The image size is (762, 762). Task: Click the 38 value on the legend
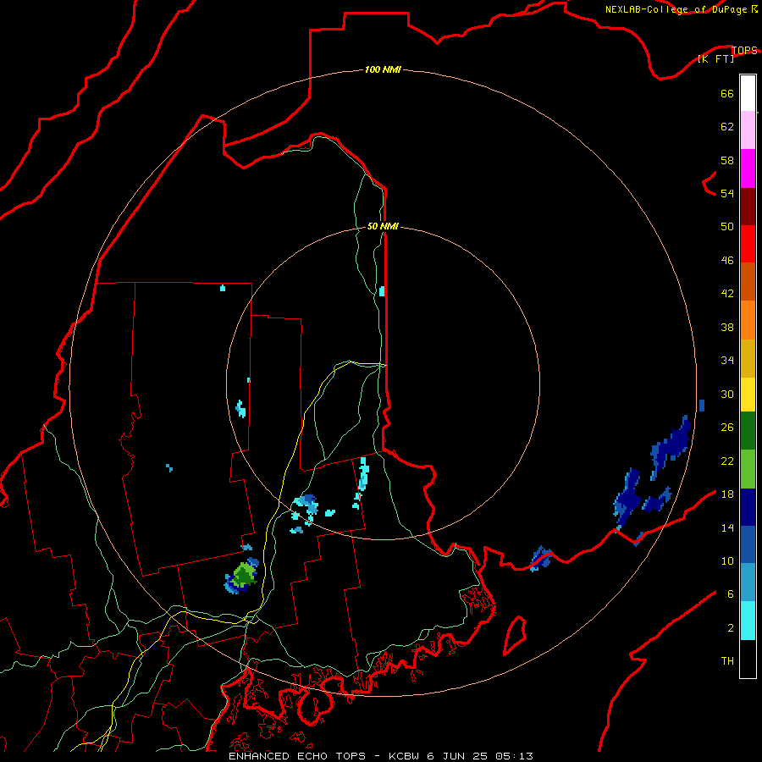727,327
